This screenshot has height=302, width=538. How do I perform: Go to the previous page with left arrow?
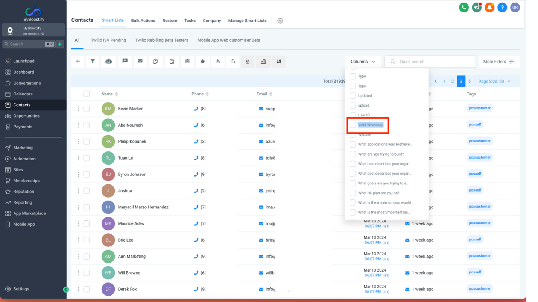point(436,82)
